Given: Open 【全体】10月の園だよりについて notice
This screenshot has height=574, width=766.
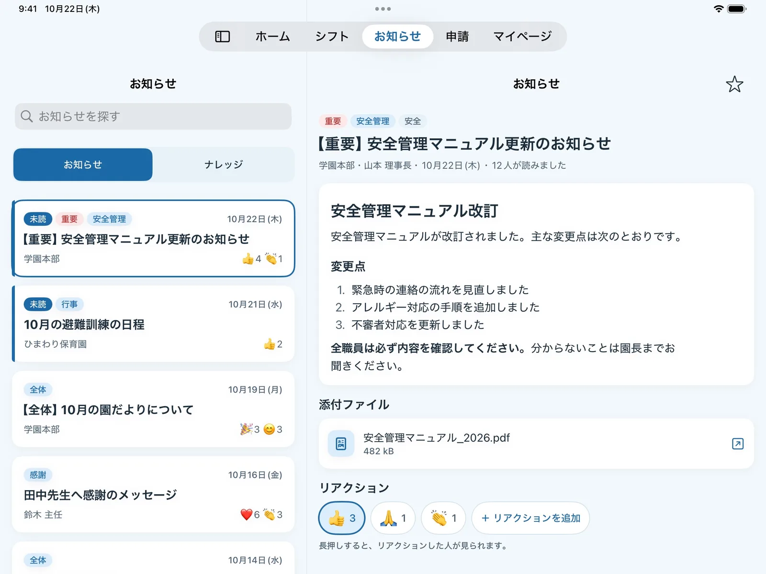Looking at the screenshot, I should click(153, 409).
